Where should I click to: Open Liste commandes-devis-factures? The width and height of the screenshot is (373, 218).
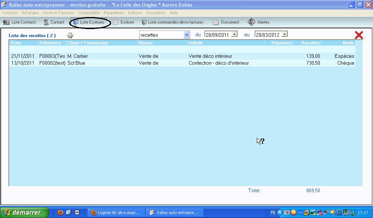pyautogui.click(x=172, y=22)
